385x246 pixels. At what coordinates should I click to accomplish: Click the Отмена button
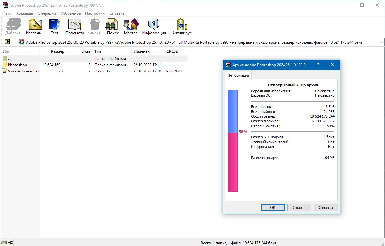(x=299, y=207)
